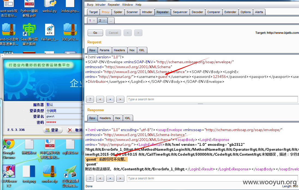This screenshot has width=299, height=190.
Task: Go to previous request in history
Action: pos(128,33)
